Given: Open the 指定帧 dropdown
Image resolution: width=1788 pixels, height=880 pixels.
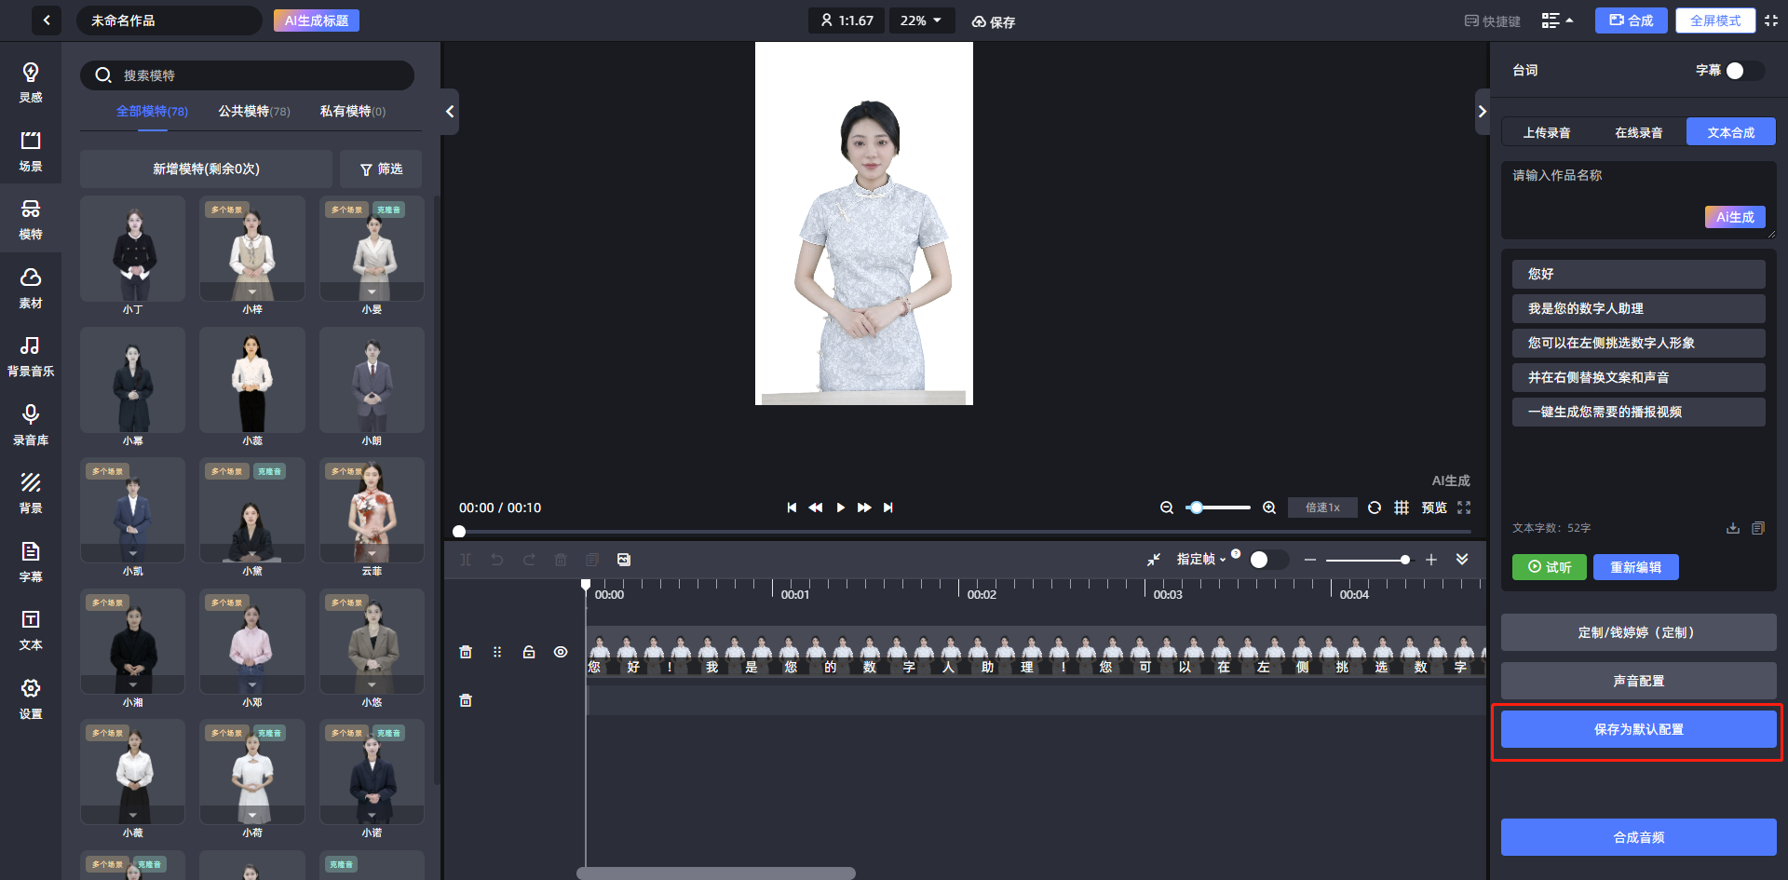Looking at the screenshot, I should (1201, 560).
